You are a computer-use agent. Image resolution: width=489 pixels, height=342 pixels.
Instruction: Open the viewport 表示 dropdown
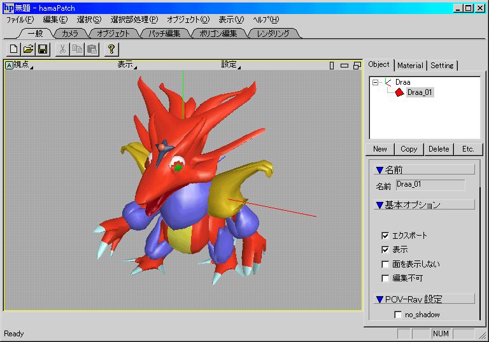tap(127, 64)
